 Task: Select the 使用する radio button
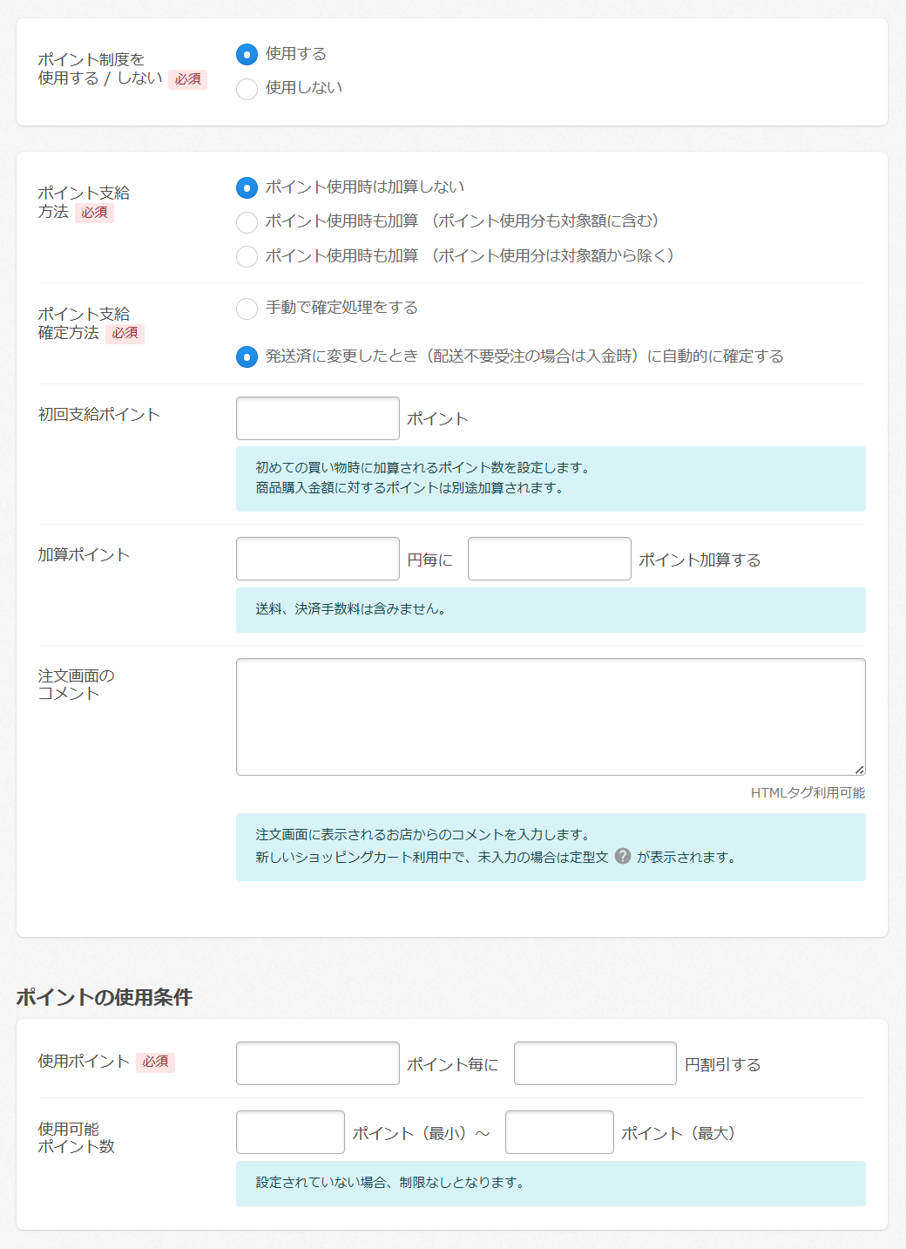click(247, 55)
